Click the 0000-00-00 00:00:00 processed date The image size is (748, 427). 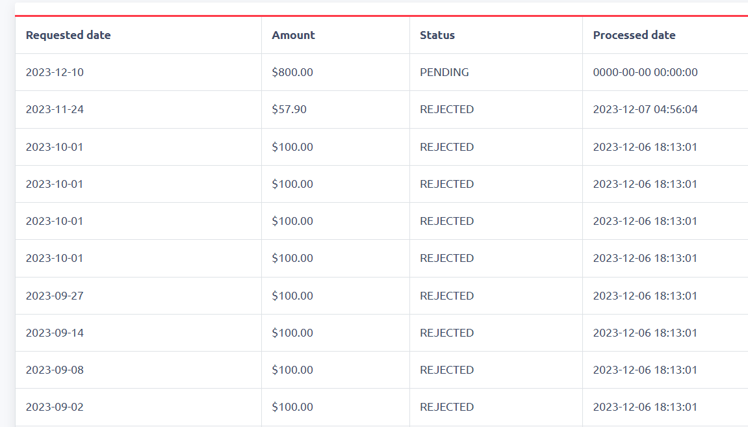pyautogui.click(x=645, y=72)
